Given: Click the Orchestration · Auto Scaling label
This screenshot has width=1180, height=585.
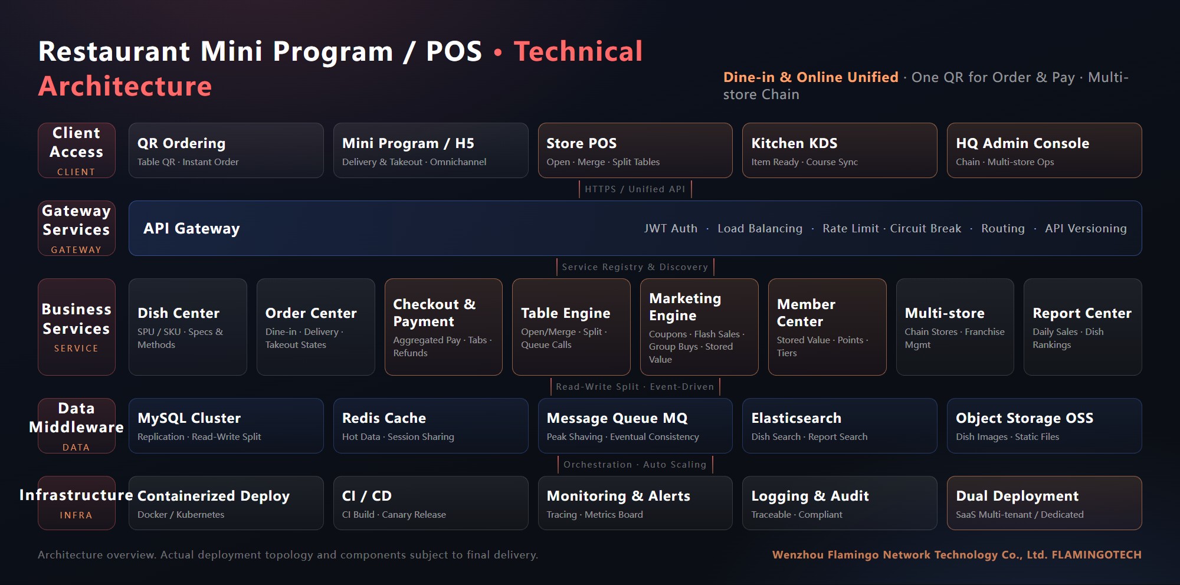Looking at the screenshot, I should tap(635, 465).
